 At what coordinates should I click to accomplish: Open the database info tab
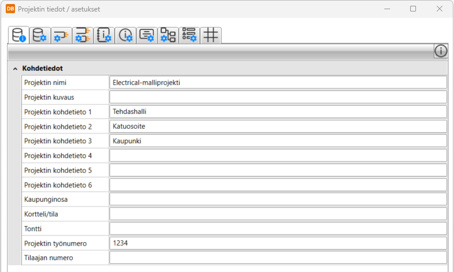pos(19,35)
